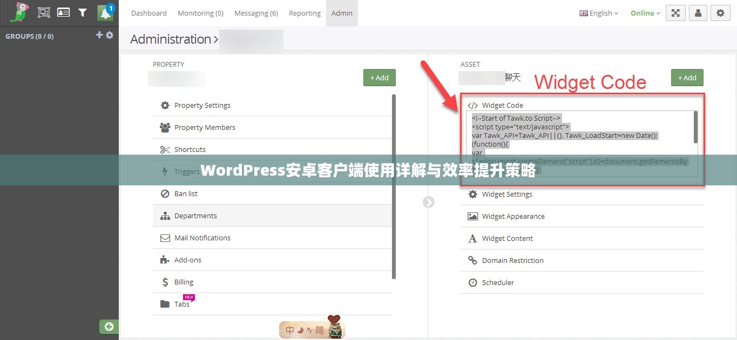Click the Widget Content letter icon
The width and height of the screenshot is (737, 340).
pos(473,238)
